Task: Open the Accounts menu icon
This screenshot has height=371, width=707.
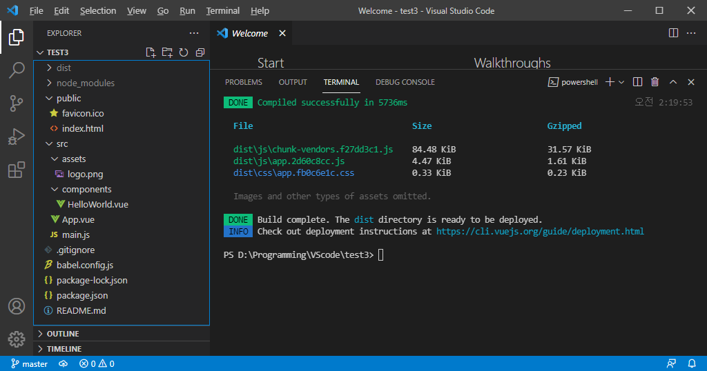Action: click(x=17, y=306)
